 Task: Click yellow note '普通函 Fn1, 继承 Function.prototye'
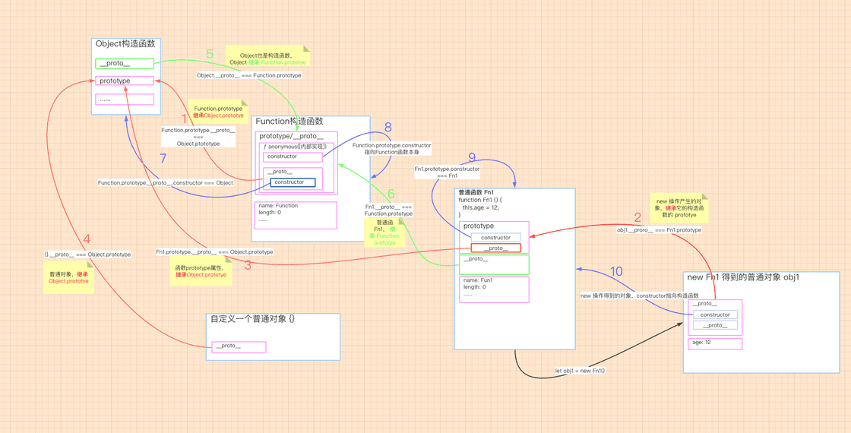coord(384,232)
